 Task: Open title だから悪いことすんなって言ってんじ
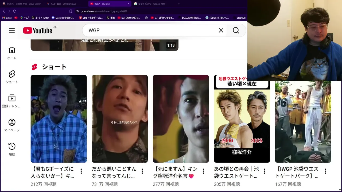click(x=114, y=173)
